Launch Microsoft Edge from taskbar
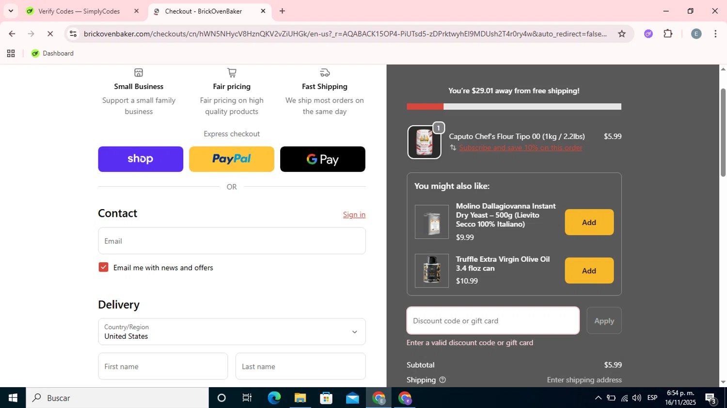This screenshot has width=727, height=408. click(x=274, y=398)
